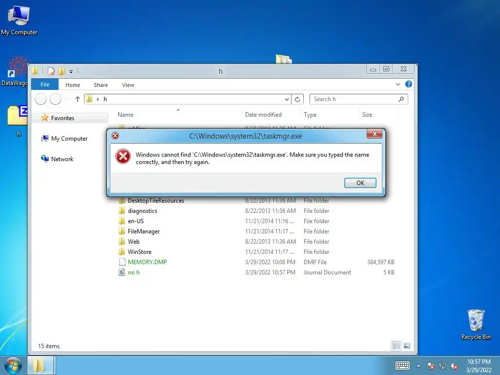Select the WinStore folder
500x375 pixels.
[140, 251]
